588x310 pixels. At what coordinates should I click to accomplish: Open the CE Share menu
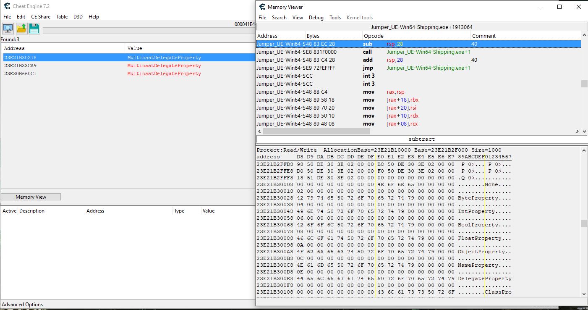41,17
